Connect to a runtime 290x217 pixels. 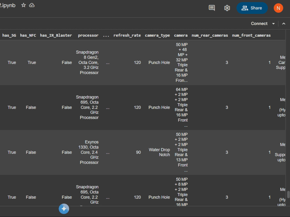point(259,24)
